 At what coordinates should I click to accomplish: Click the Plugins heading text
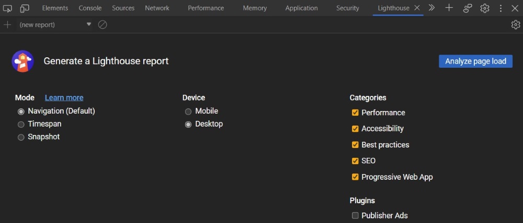[362, 201]
